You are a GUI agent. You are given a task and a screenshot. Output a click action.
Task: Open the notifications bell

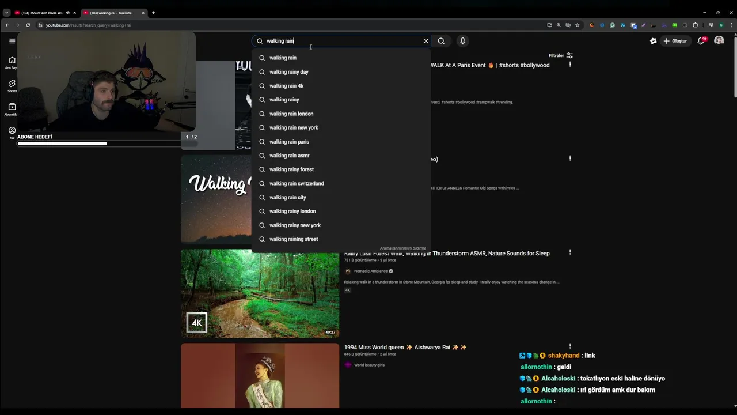pyautogui.click(x=701, y=41)
